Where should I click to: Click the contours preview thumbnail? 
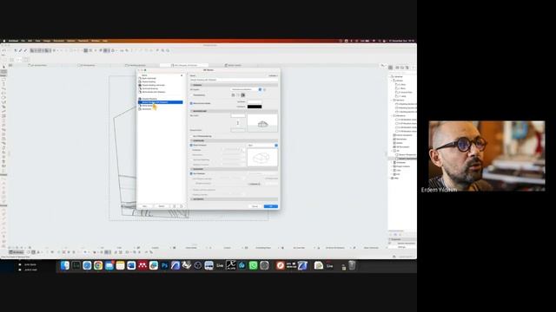(262, 158)
